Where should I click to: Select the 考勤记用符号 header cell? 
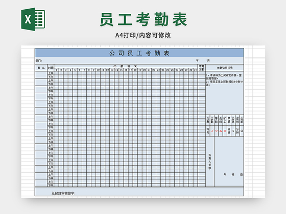[x=225, y=68]
